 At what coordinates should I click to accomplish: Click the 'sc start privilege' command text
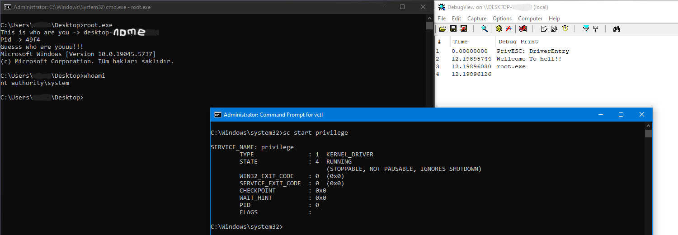[x=315, y=133]
